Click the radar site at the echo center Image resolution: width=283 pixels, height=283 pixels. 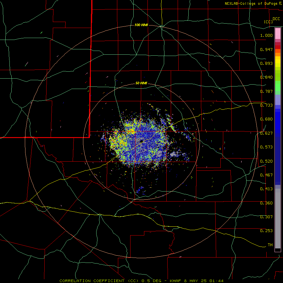pyautogui.click(x=142, y=141)
